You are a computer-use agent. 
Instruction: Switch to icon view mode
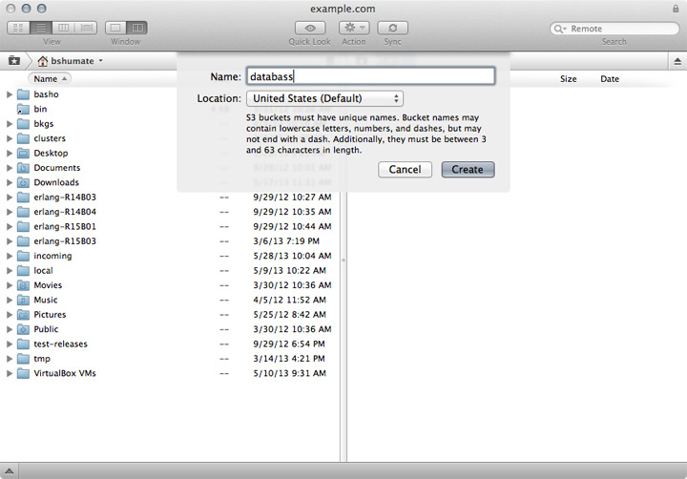(18, 28)
